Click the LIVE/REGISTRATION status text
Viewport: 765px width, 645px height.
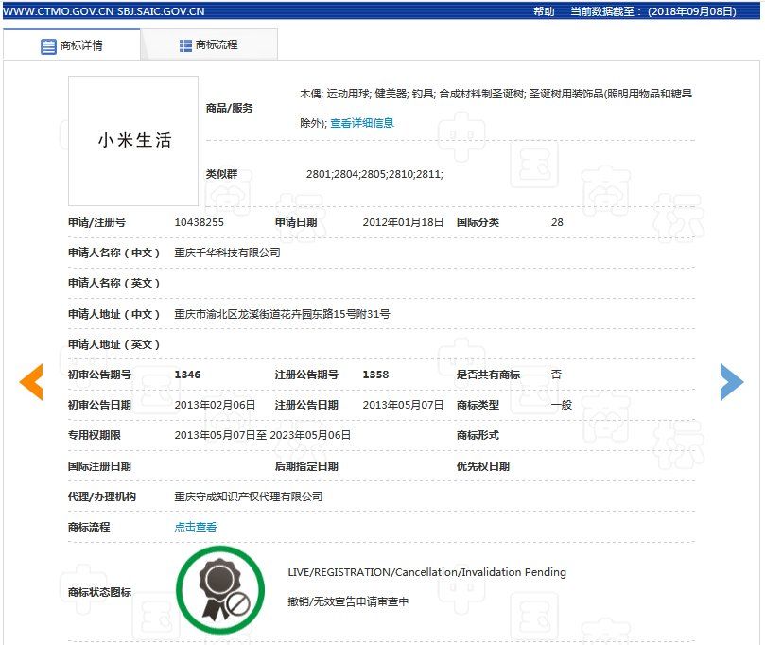(x=426, y=572)
